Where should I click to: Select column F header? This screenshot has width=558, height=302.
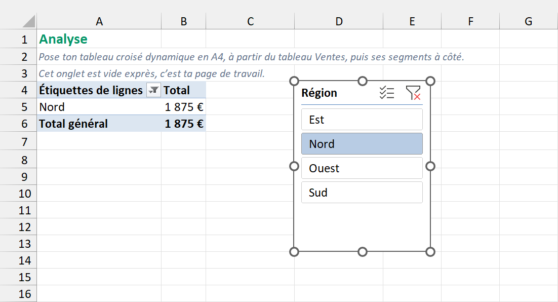tap(470, 21)
